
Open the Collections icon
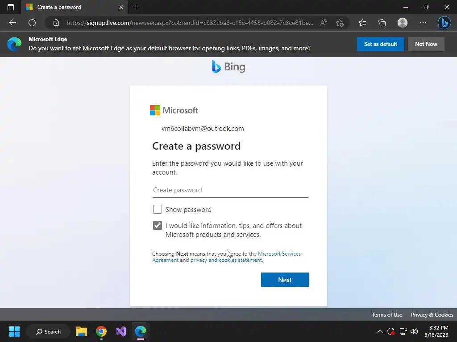[382, 23]
